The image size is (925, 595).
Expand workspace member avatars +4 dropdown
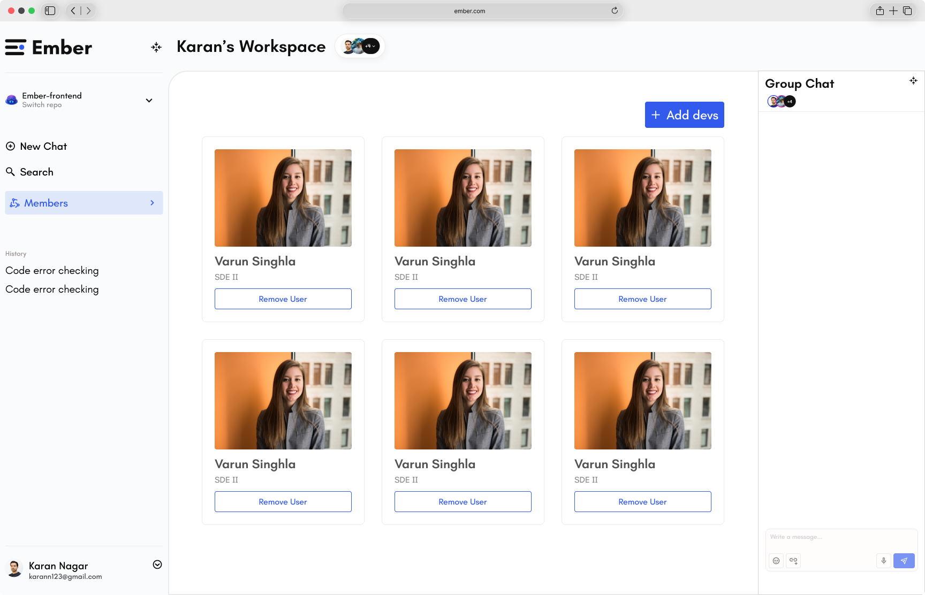coord(370,46)
